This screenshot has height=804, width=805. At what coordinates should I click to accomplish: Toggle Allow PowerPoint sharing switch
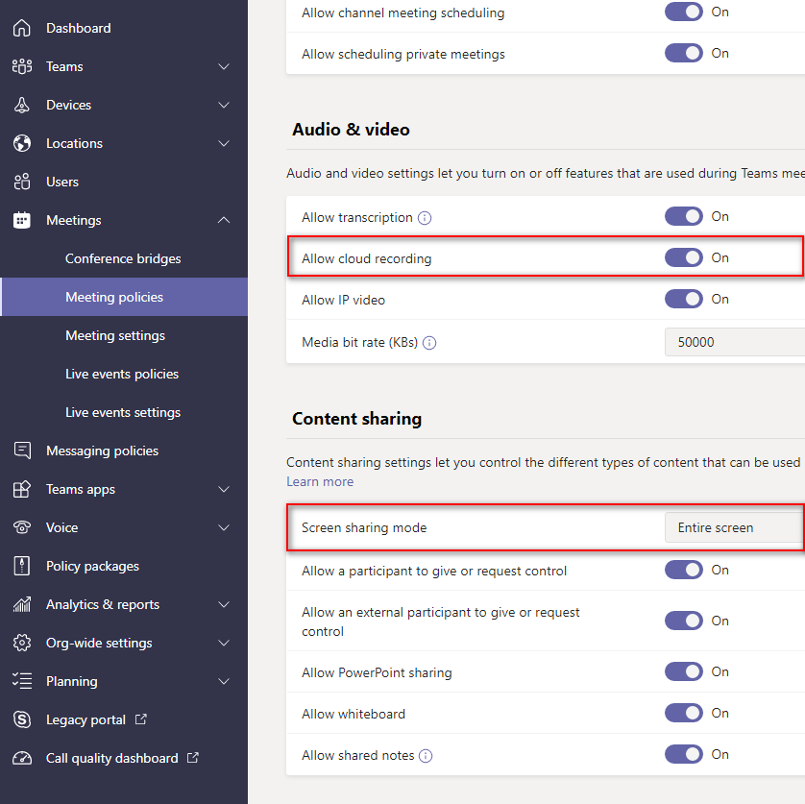[683, 671]
